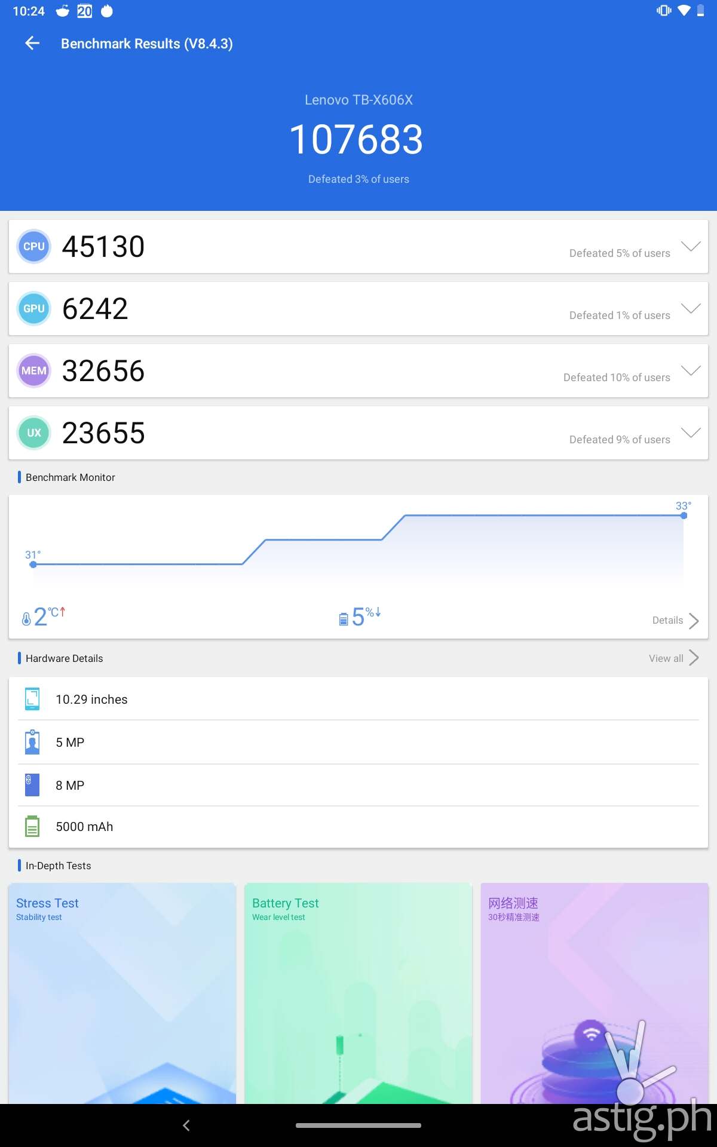Screen dimensions: 717x1147
Task: Select the 5000 mAh row
Action: point(358,827)
